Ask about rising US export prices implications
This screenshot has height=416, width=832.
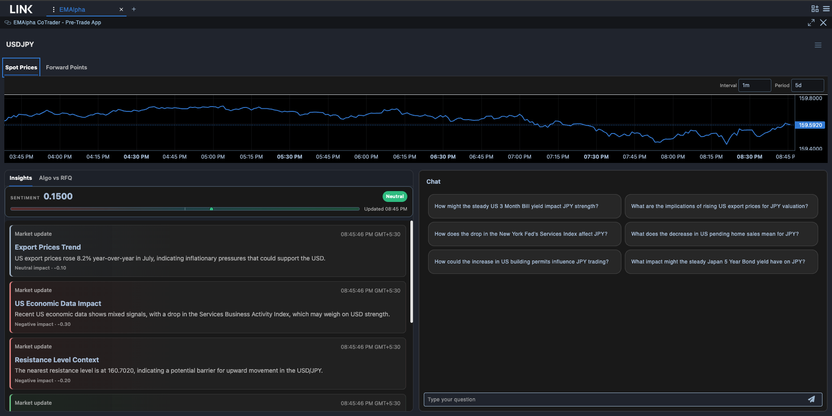pos(721,206)
